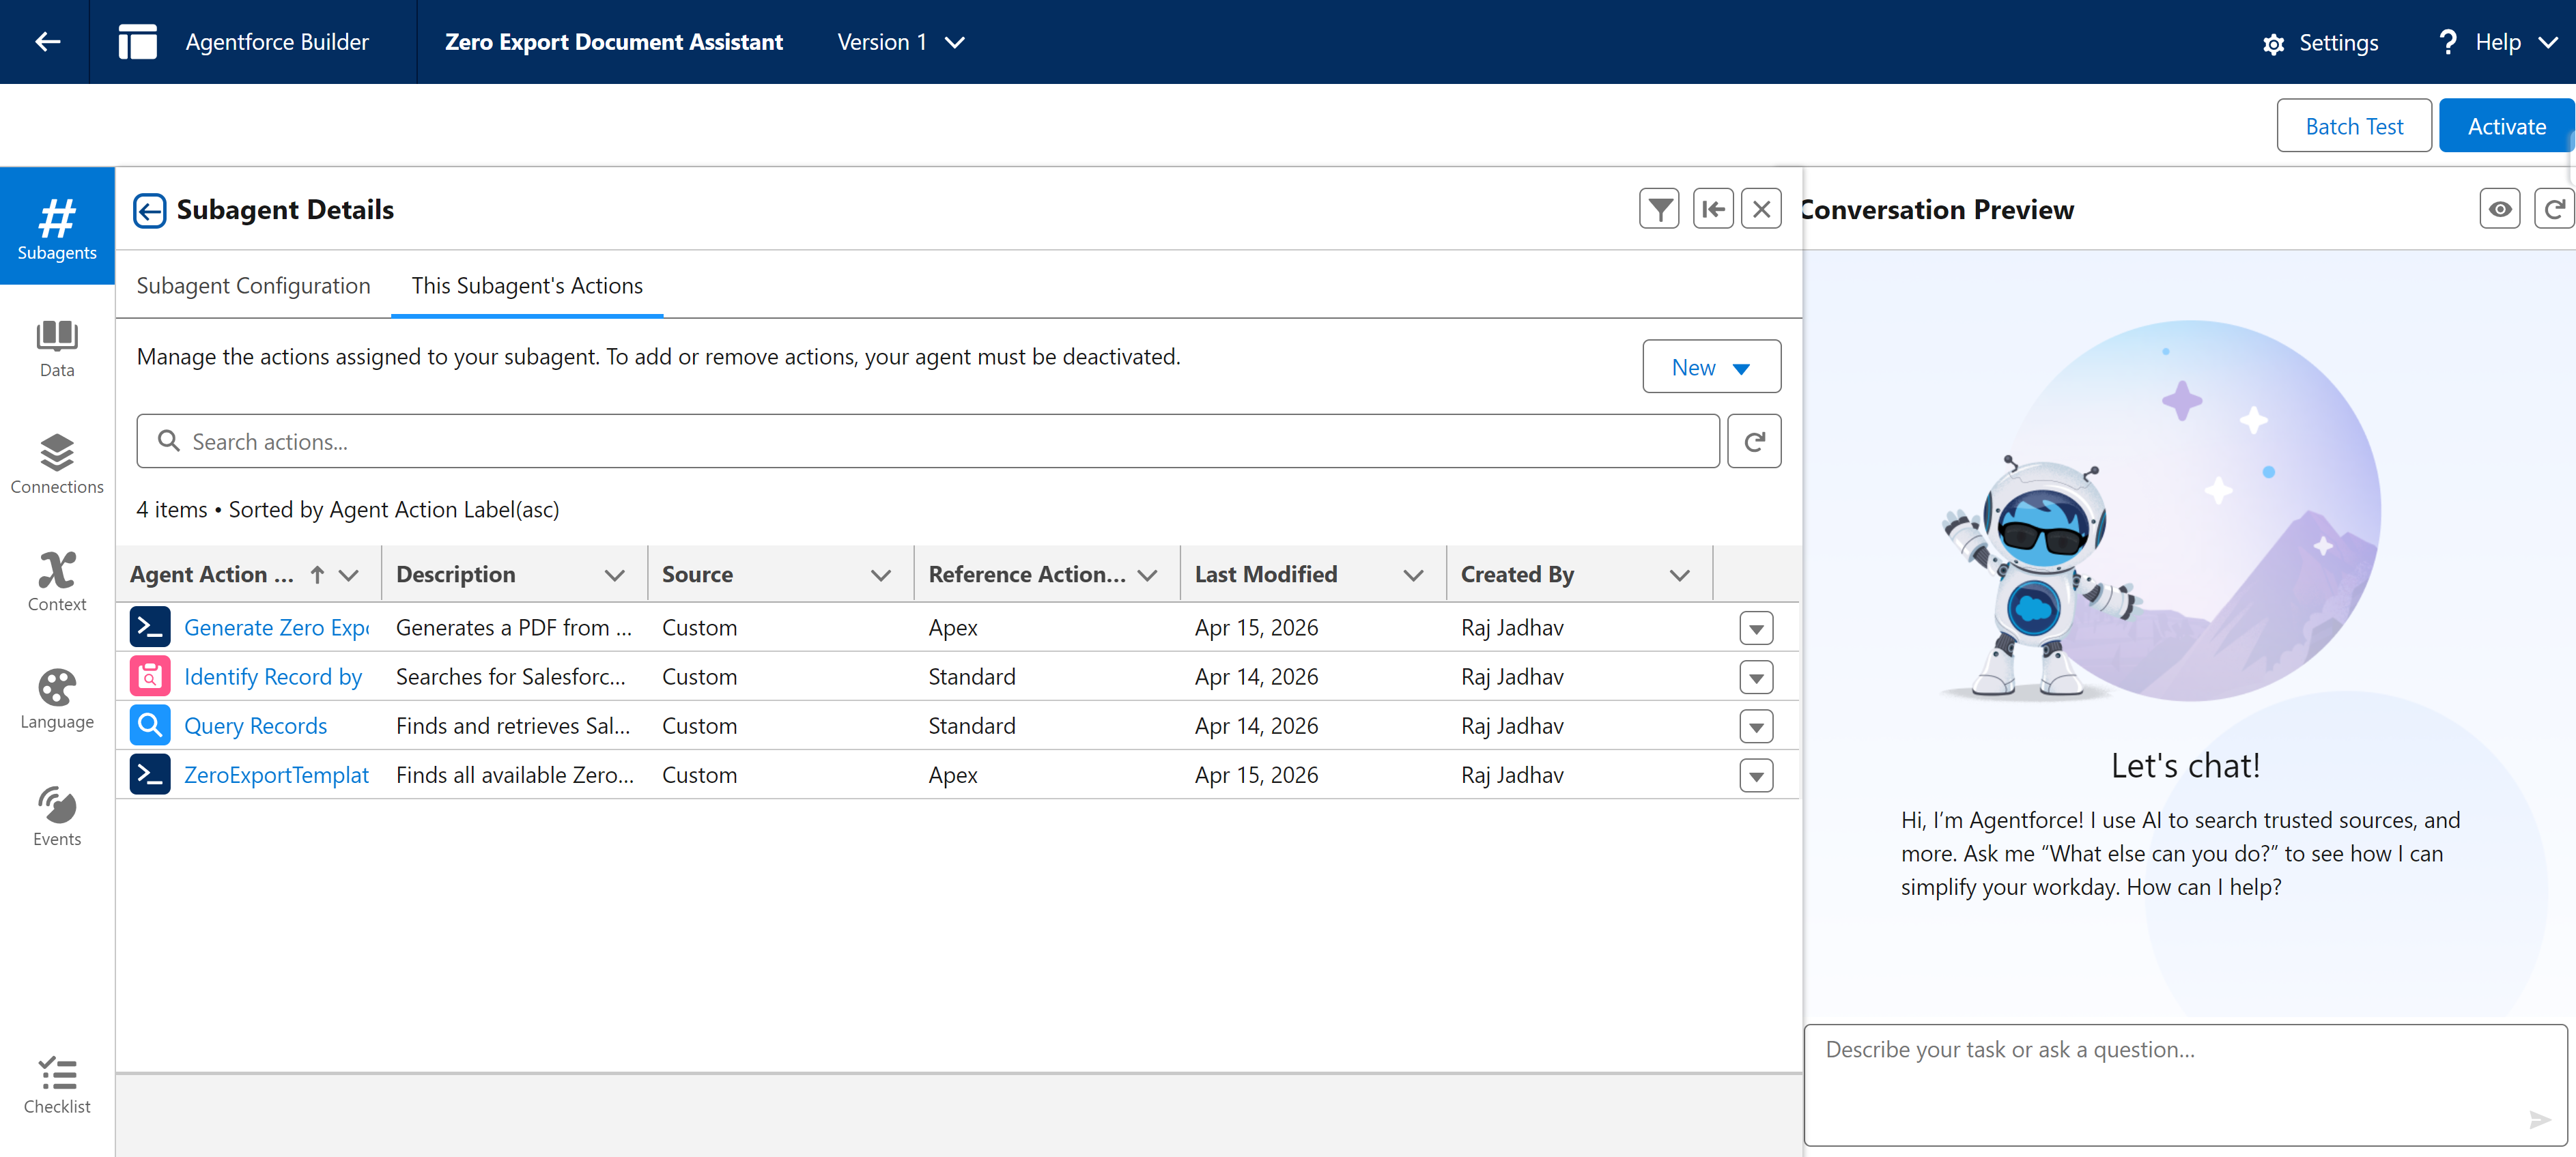Open the Query Records action link
This screenshot has width=2576, height=1157.
coord(255,726)
